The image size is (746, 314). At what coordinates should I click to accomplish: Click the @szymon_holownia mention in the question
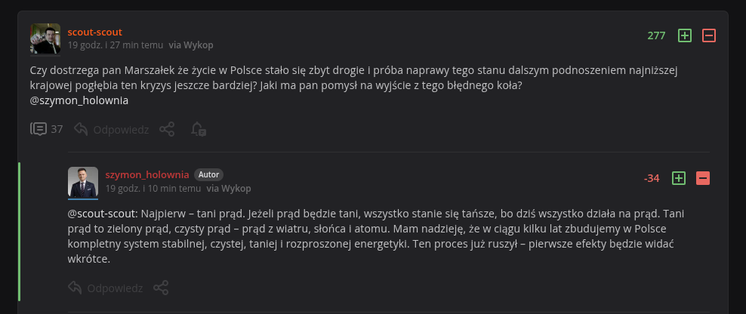pos(79,100)
